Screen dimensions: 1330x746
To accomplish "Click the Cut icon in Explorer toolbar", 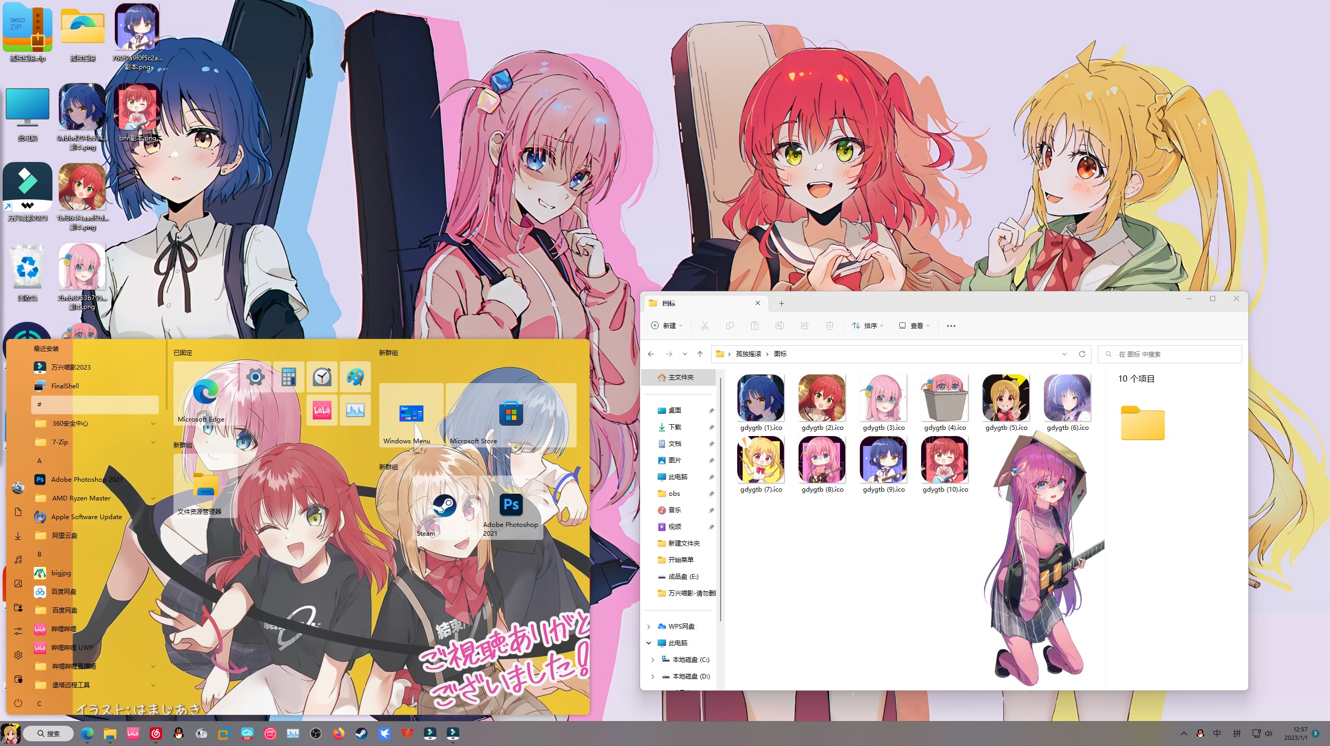I will 704,325.
